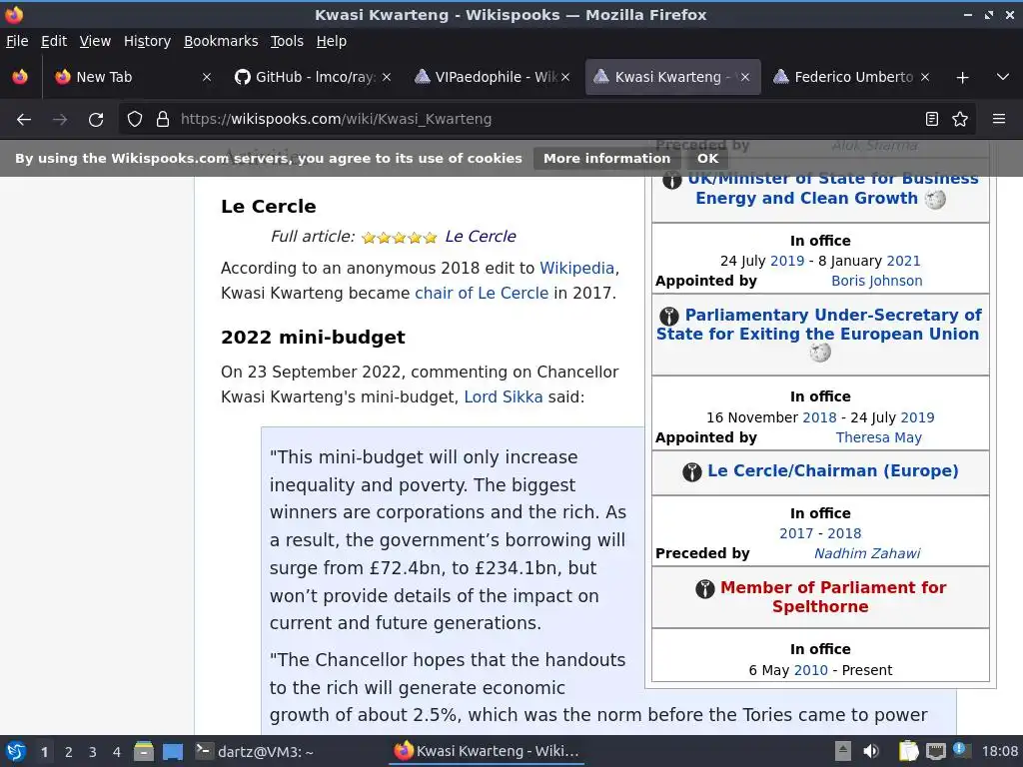Go back to the previous page
Viewport: 1023px width, 767px height.
click(x=24, y=120)
